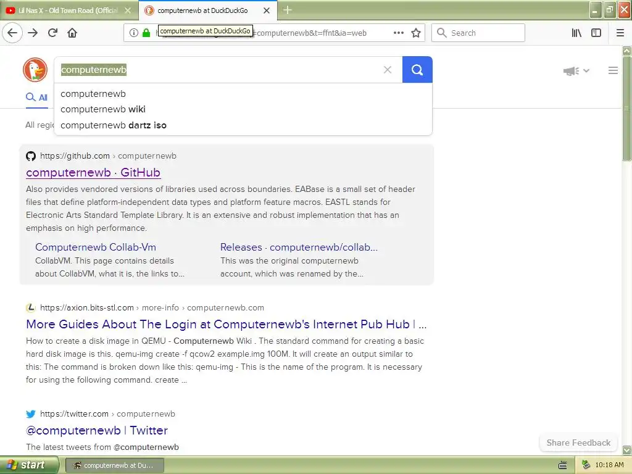Open the Firefox hamburger menu
The width and height of the screenshot is (632, 474).
tap(620, 33)
